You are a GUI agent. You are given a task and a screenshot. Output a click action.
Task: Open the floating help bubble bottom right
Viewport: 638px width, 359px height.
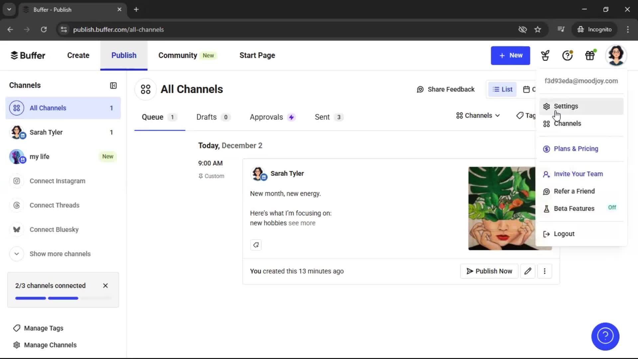tap(605, 336)
